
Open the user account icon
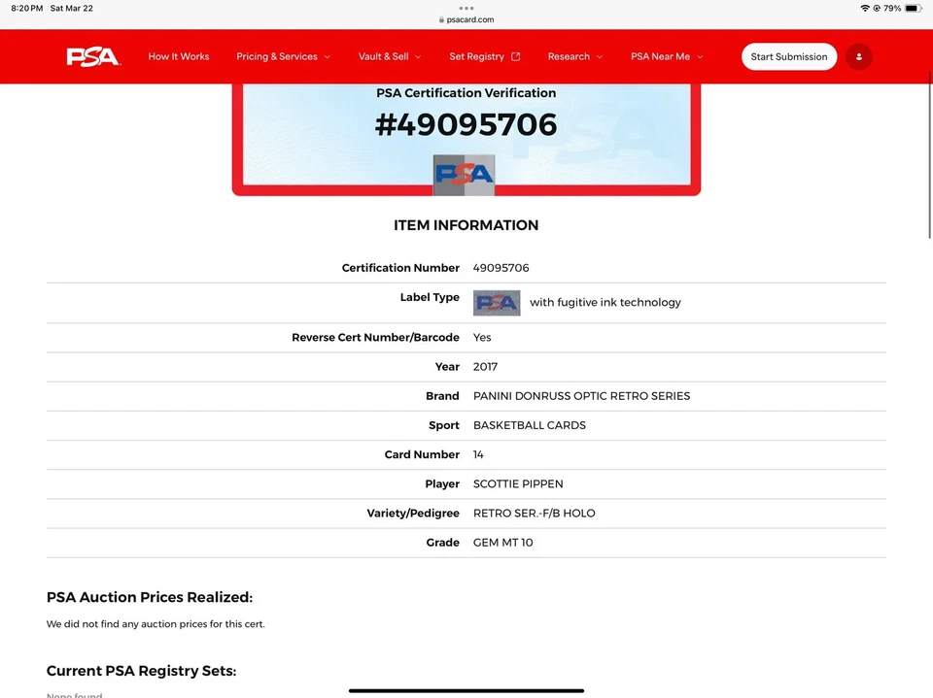click(x=858, y=56)
